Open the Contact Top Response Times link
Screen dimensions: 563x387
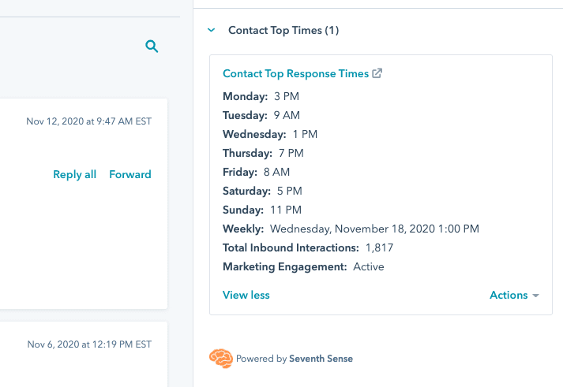295,73
